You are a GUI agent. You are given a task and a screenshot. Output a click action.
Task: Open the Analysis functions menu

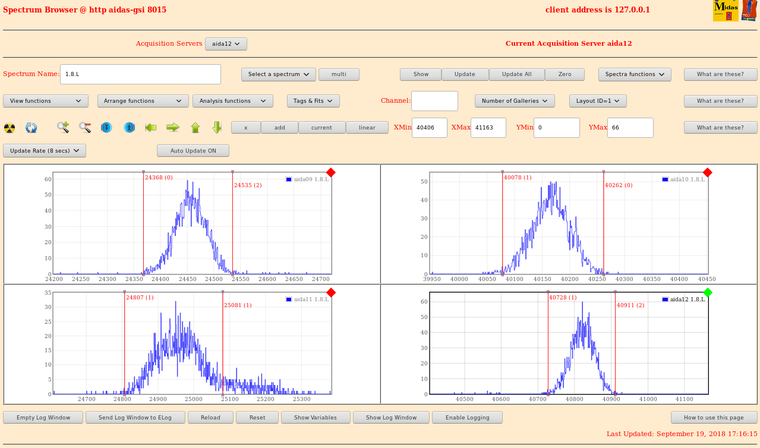[232, 101]
